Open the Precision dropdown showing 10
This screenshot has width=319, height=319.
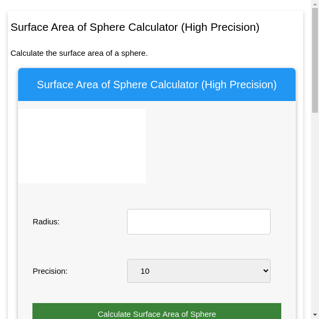click(x=198, y=271)
